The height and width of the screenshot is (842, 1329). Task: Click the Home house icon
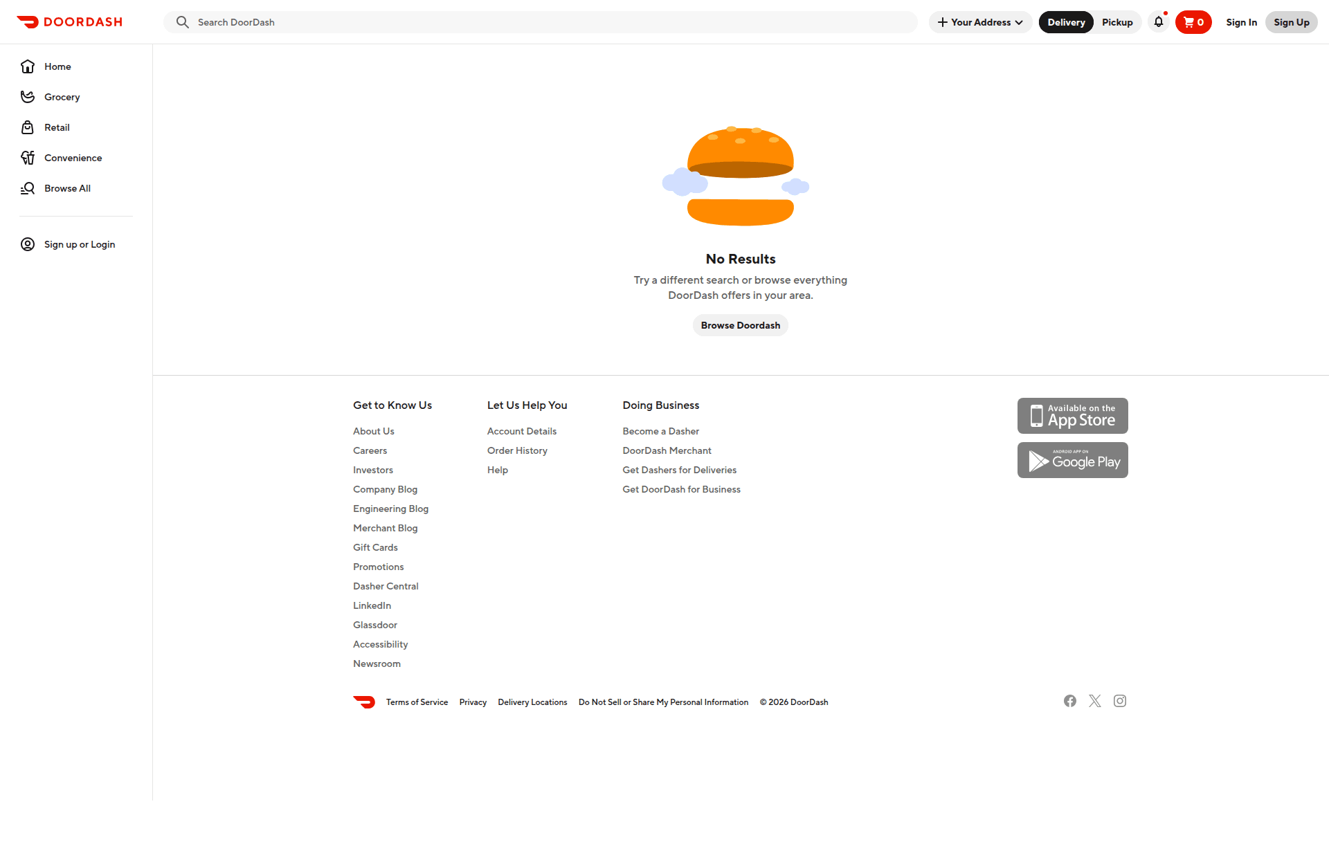[x=28, y=66]
